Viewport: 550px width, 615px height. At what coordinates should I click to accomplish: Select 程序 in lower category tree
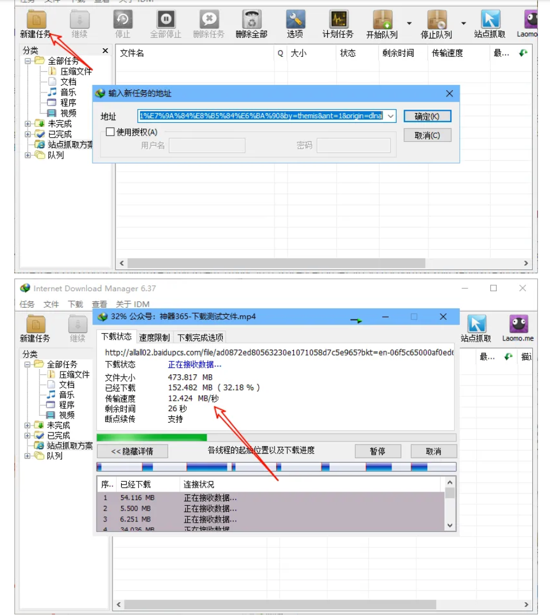67,405
